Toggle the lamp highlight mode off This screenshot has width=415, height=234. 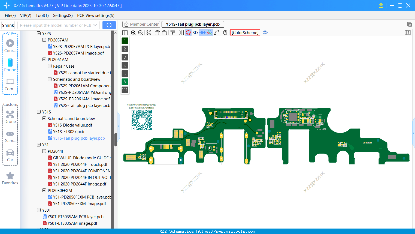coord(188,32)
